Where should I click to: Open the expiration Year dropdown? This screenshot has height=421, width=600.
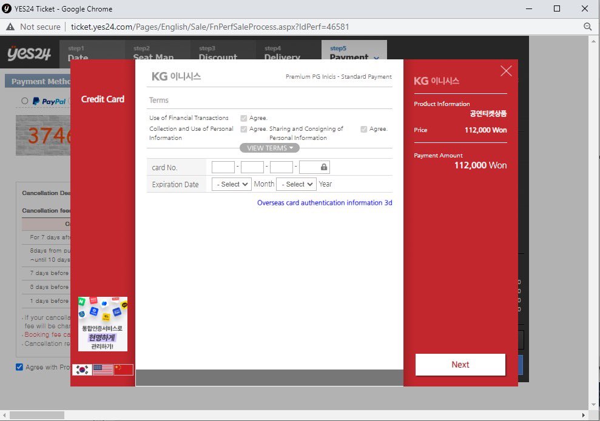[x=297, y=184]
